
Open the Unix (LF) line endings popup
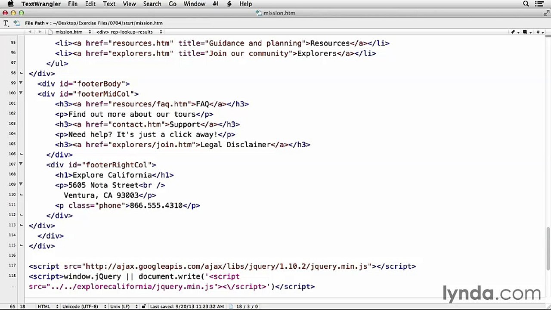[123, 307]
